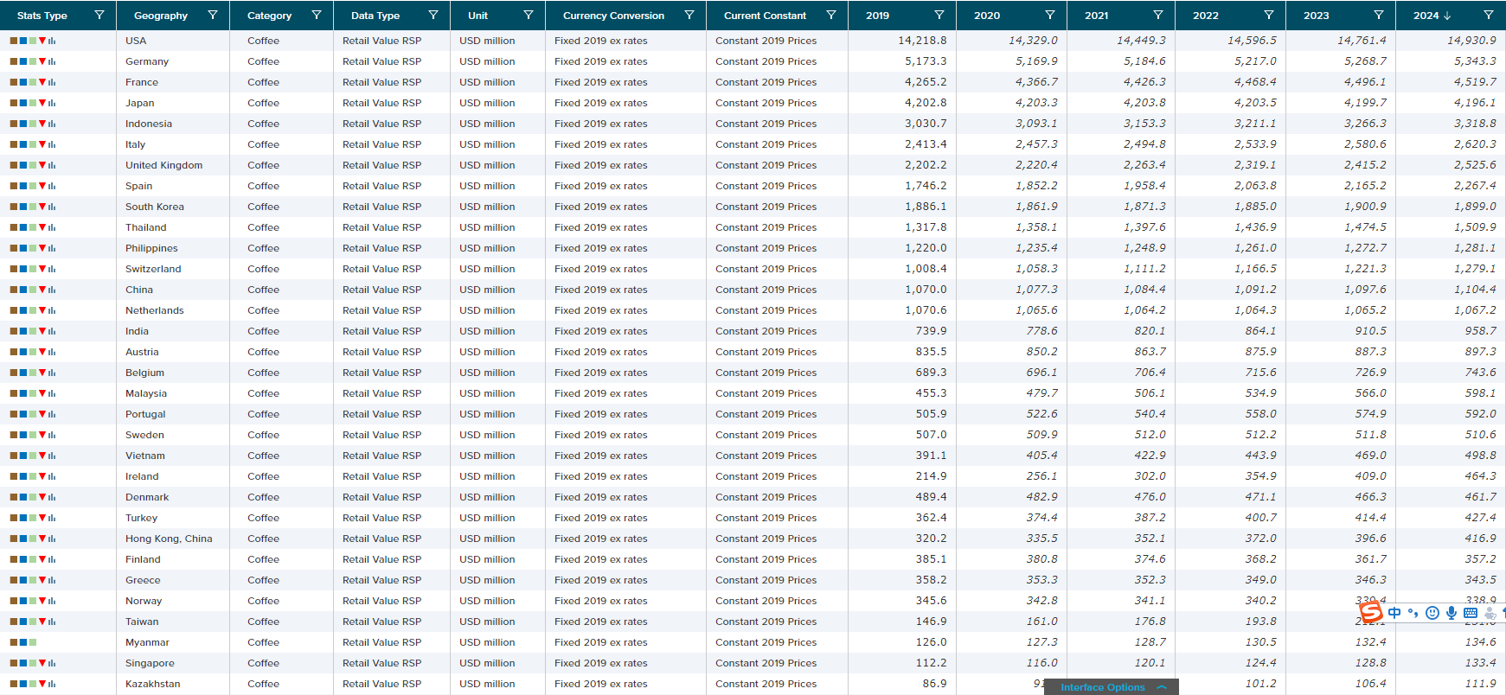Screen dimensions: 1506x695
Task: Open the bar chart icon for China
Action: click(52, 290)
